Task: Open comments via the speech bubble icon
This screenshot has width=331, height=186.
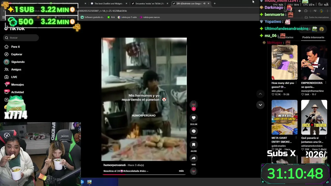Action: click(193, 131)
